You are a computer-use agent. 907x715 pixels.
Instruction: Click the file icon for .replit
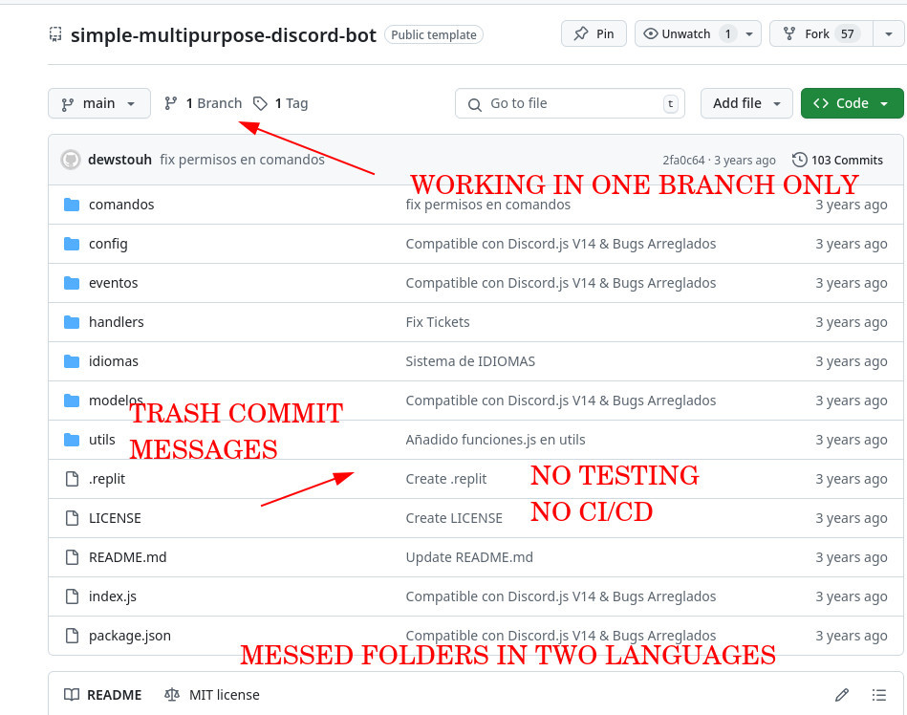pos(72,479)
